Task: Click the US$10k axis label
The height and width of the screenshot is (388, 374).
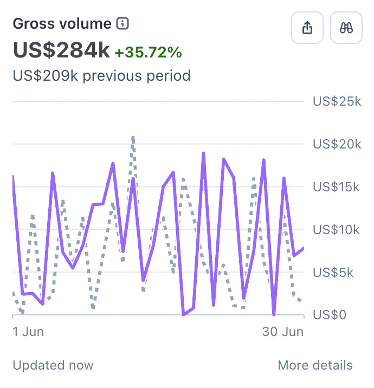Action: coord(336,230)
